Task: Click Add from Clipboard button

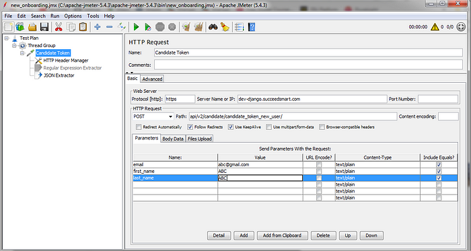Action: [x=283, y=236]
